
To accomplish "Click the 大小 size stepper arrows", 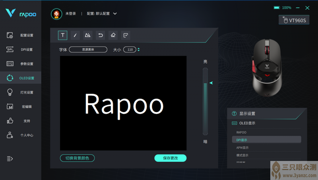I will [138, 50].
